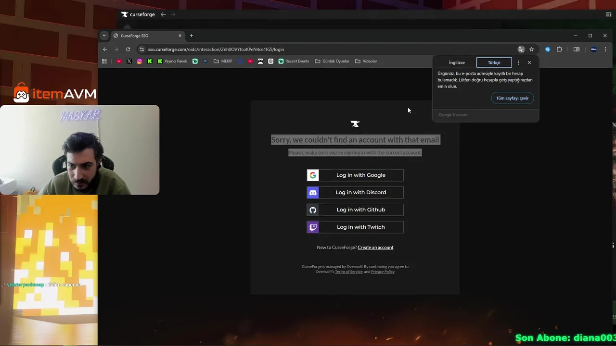616x346 pixels.
Task: Log in with Google
Action: coord(355,175)
